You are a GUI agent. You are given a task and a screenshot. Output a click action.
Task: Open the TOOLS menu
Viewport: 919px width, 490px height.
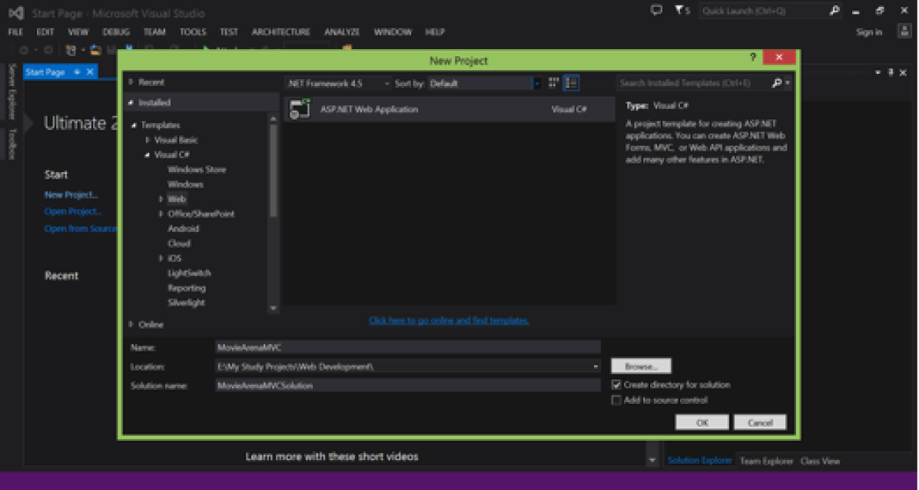pyautogui.click(x=193, y=32)
